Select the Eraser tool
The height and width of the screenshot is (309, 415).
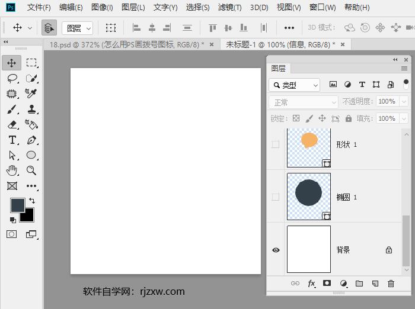tap(12, 124)
